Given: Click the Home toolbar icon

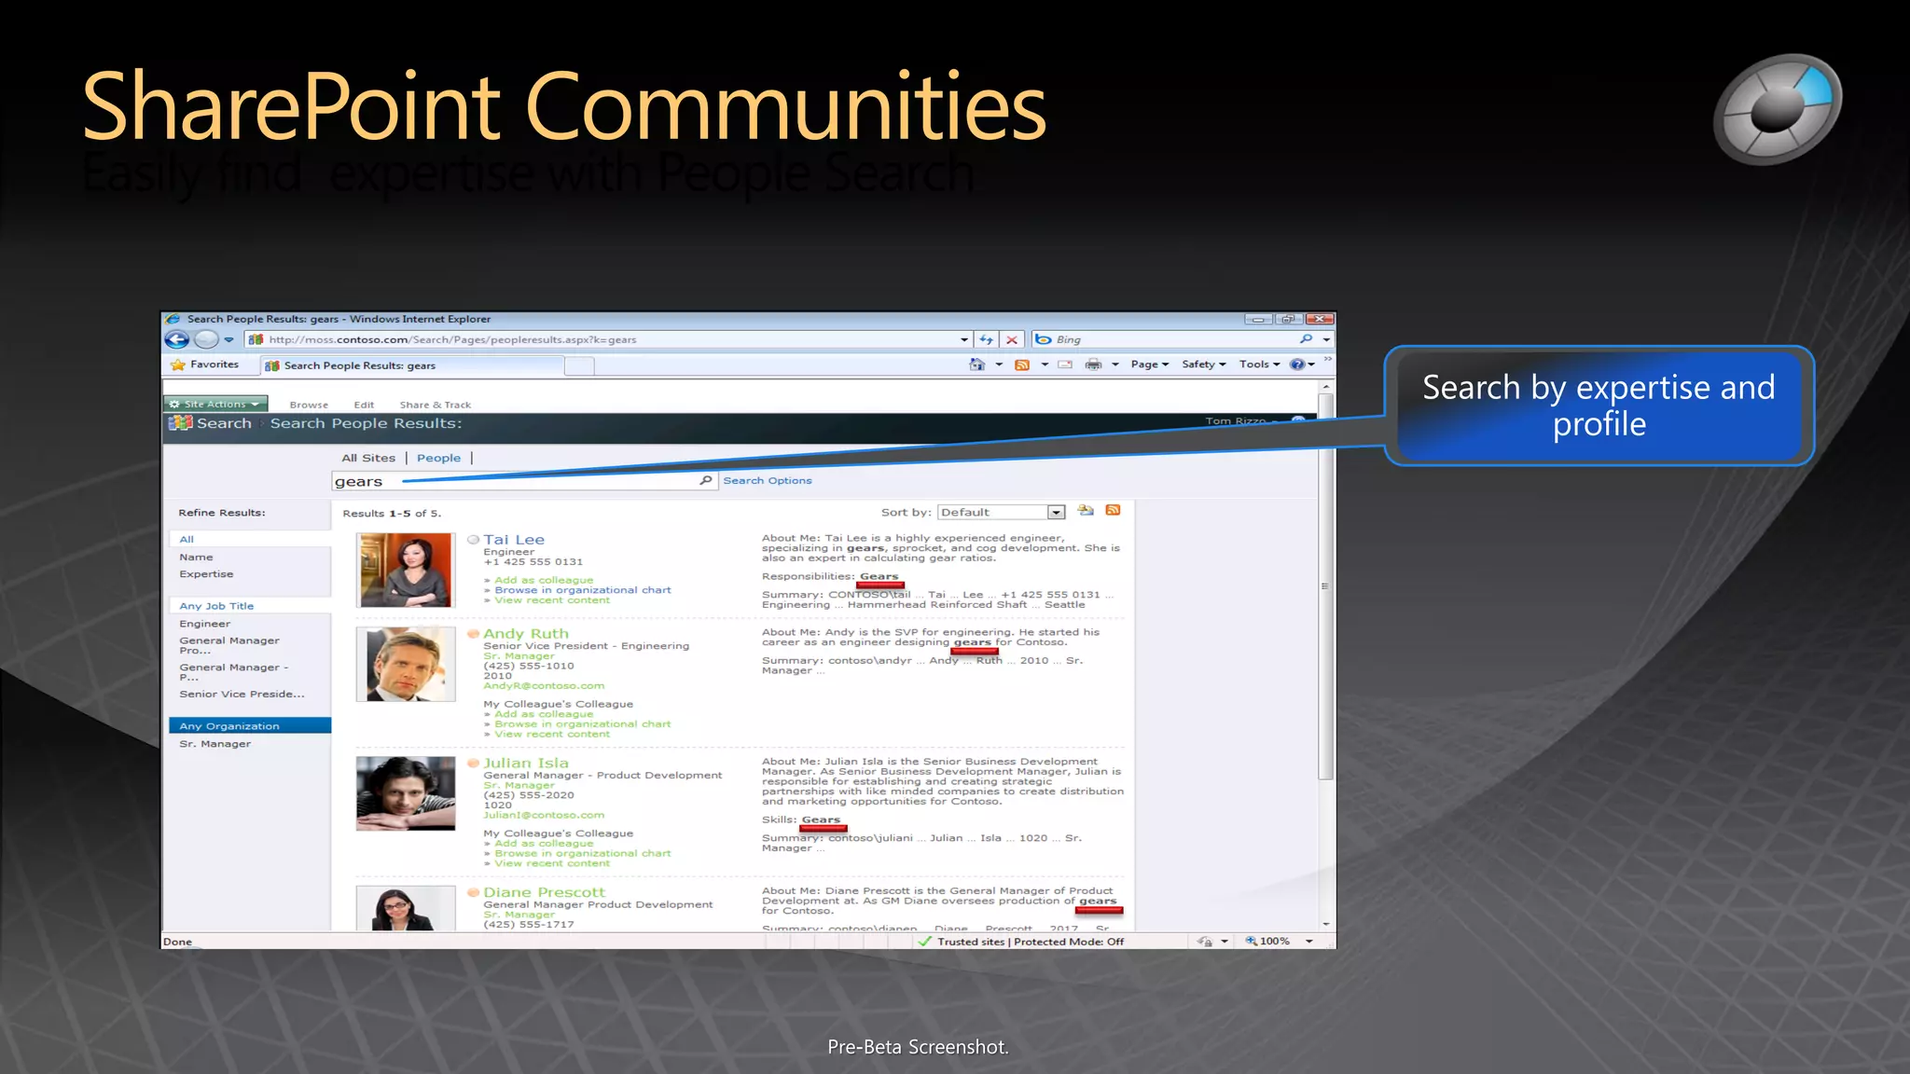Looking at the screenshot, I should tap(976, 365).
